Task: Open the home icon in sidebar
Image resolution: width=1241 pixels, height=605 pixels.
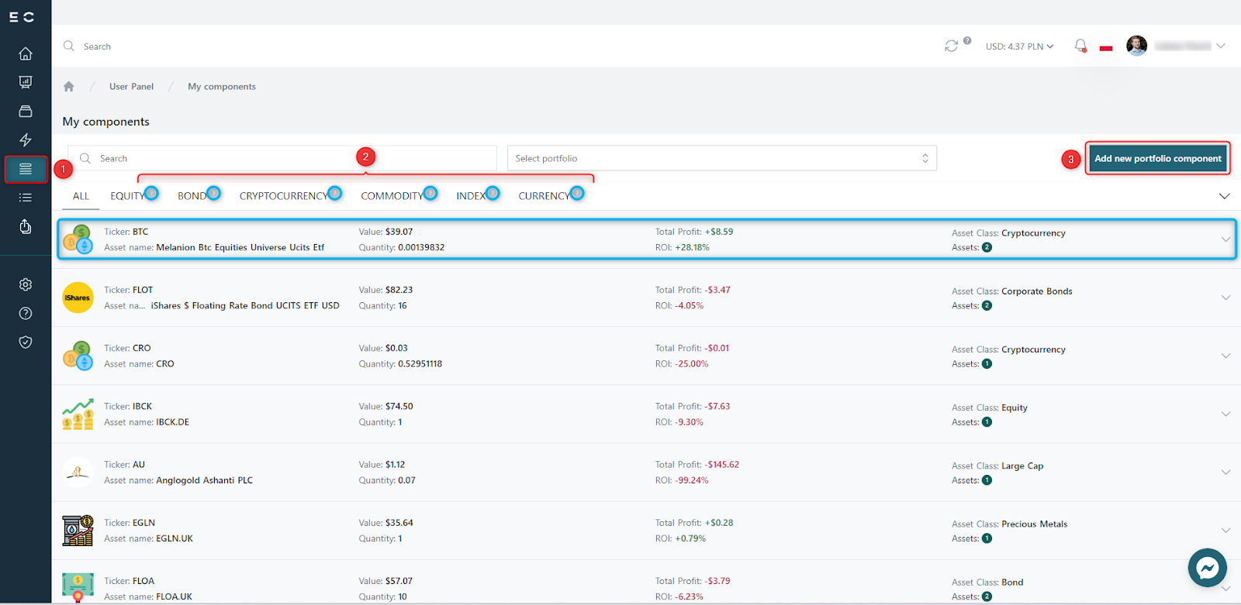Action: [x=26, y=53]
